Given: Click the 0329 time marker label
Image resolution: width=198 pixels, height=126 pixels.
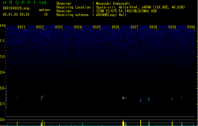Looking at the screenshot, I should [x=172, y=27].
